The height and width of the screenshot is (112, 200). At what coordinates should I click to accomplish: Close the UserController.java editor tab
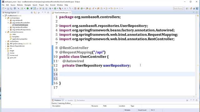point(70,12)
